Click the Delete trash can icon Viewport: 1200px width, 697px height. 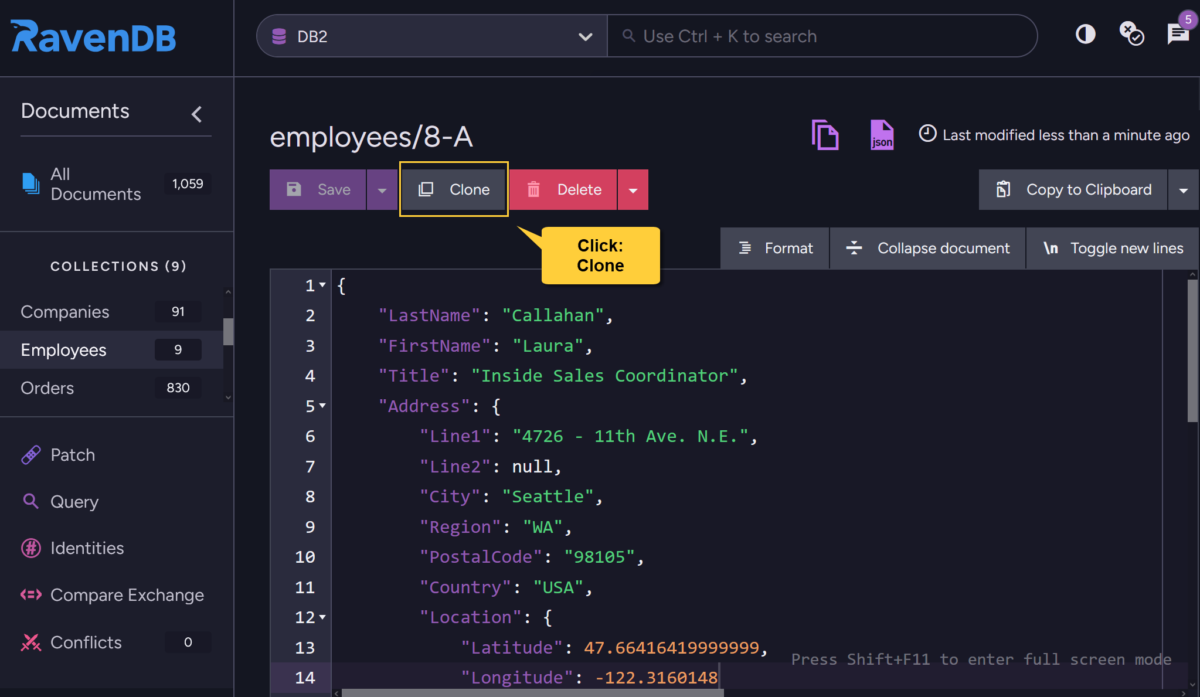[x=533, y=189]
